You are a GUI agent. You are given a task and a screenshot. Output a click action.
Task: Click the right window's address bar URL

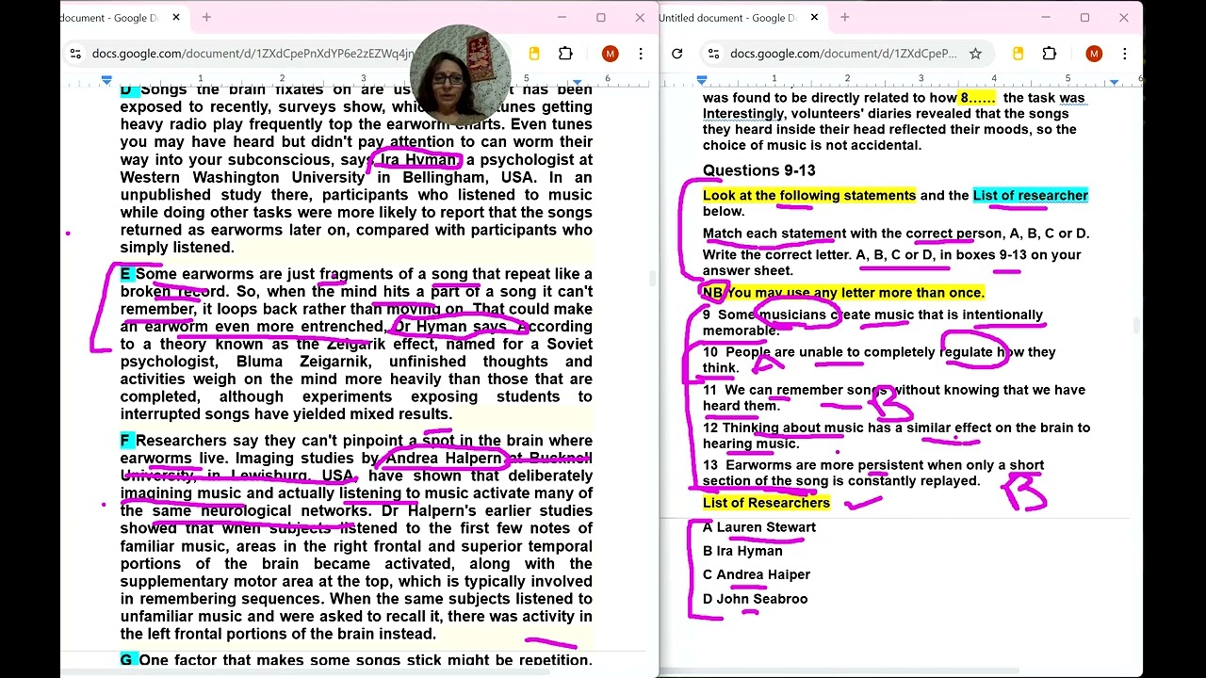click(x=843, y=54)
